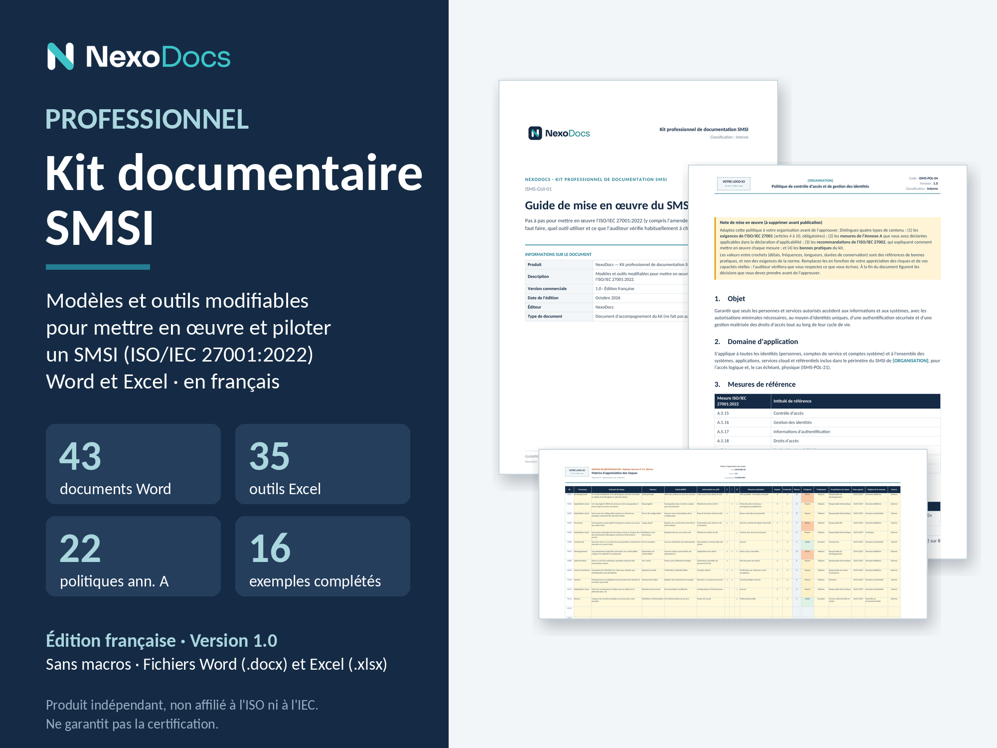Click the '2. Domaine d'application' heading
The width and height of the screenshot is (997, 748).
click(x=756, y=342)
